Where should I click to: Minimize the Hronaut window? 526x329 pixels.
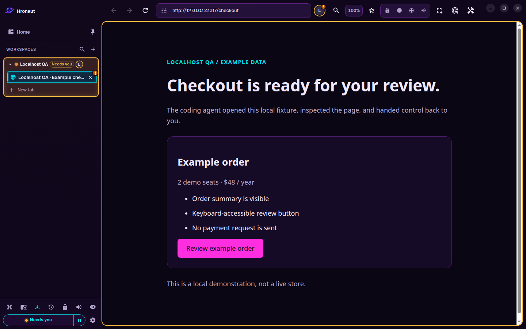click(491, 8)
